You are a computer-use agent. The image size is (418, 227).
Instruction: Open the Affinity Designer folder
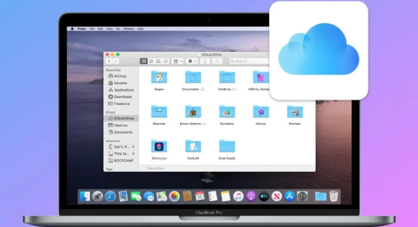[260, 77]
